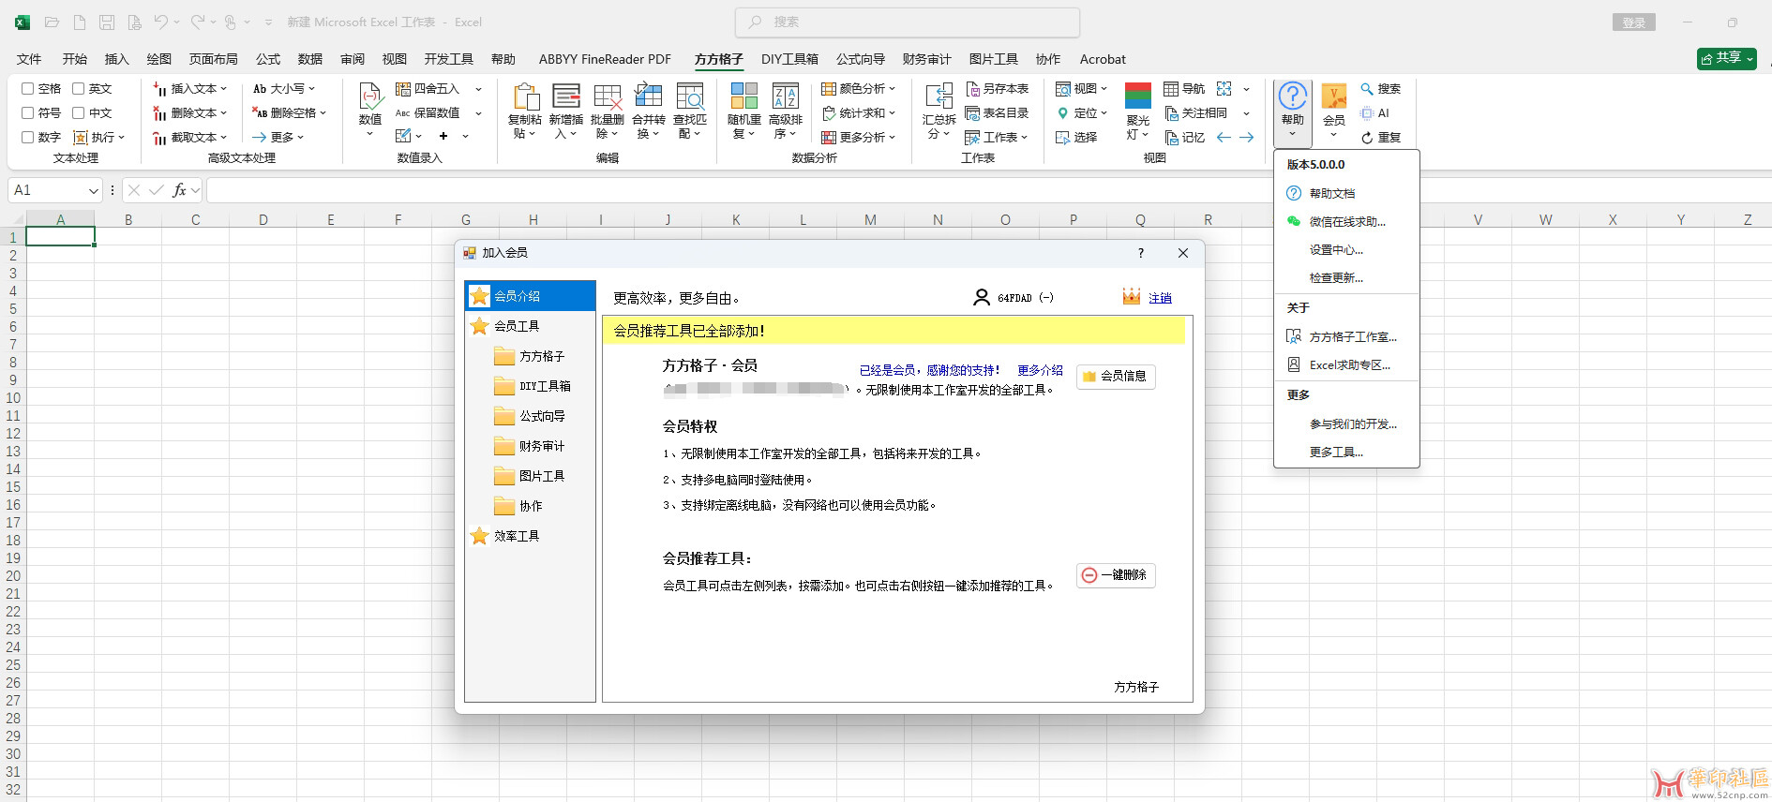1772x802 pixels.
Task: Click the plus icon in 数值录入 group
Action: tap(443, 137)
